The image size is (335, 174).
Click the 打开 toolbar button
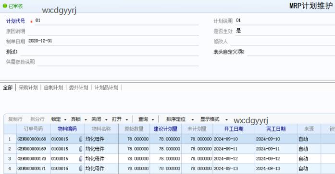point(117,119)
